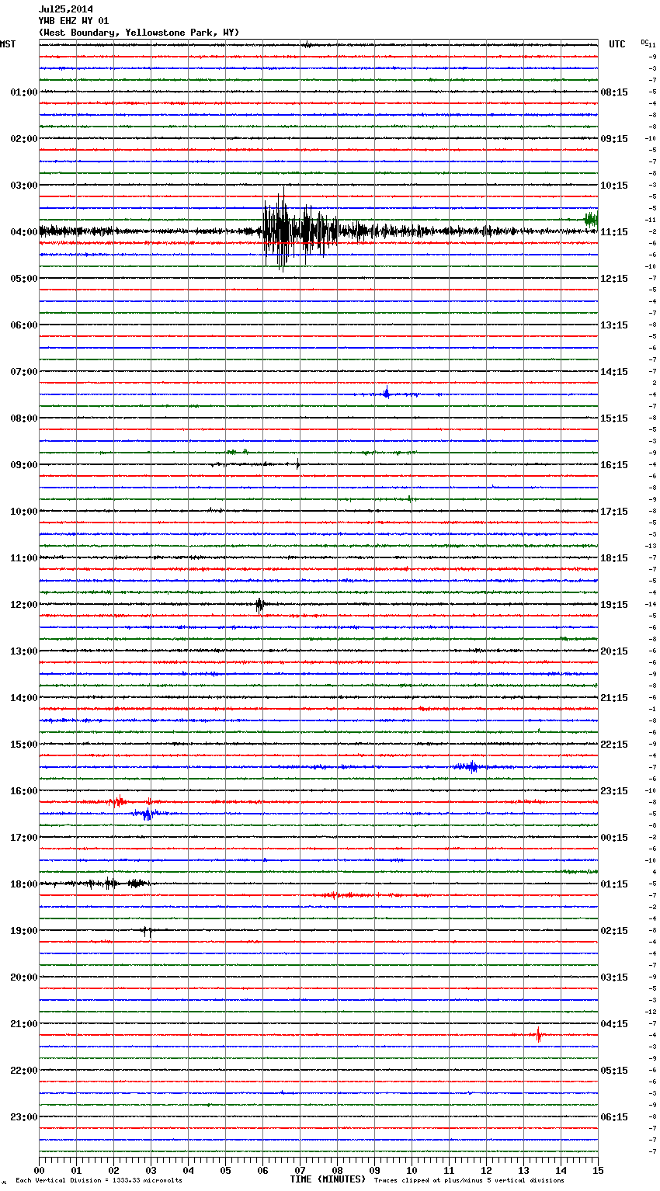Pick the "14:00" MST row label
This screenshot has width=660, height=1191.
point(24,698)
